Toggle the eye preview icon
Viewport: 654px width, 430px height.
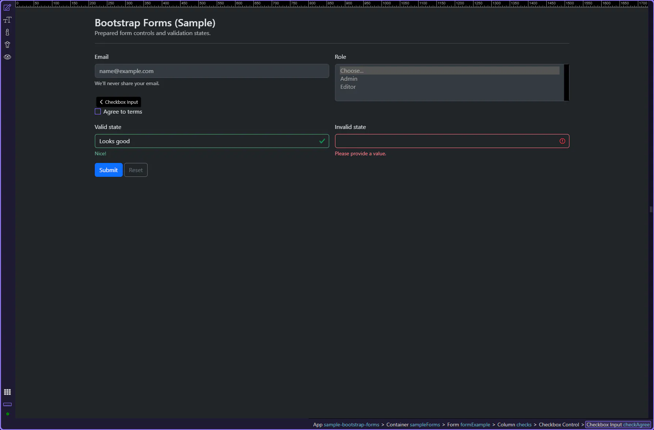[7, 57]
